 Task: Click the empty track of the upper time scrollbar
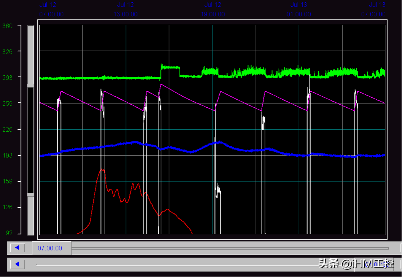click(228, 248)
